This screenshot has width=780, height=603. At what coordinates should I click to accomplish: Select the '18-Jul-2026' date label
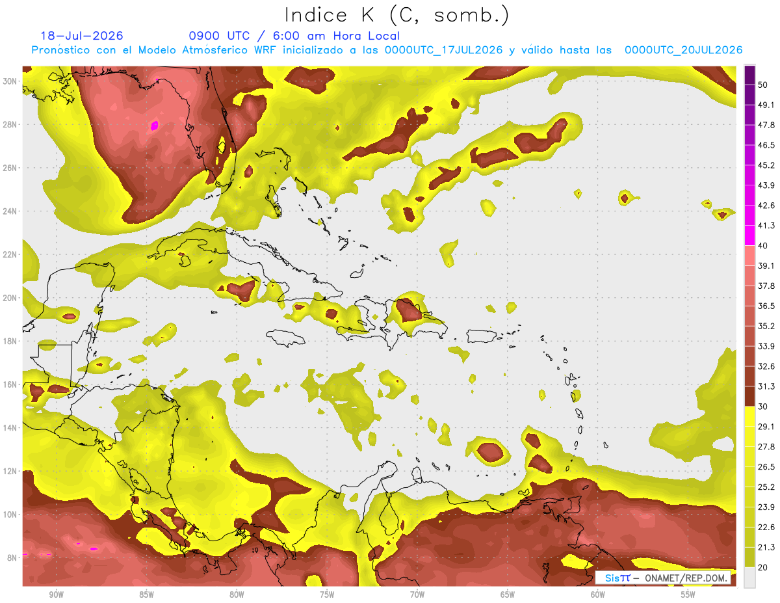coord(82,36)
